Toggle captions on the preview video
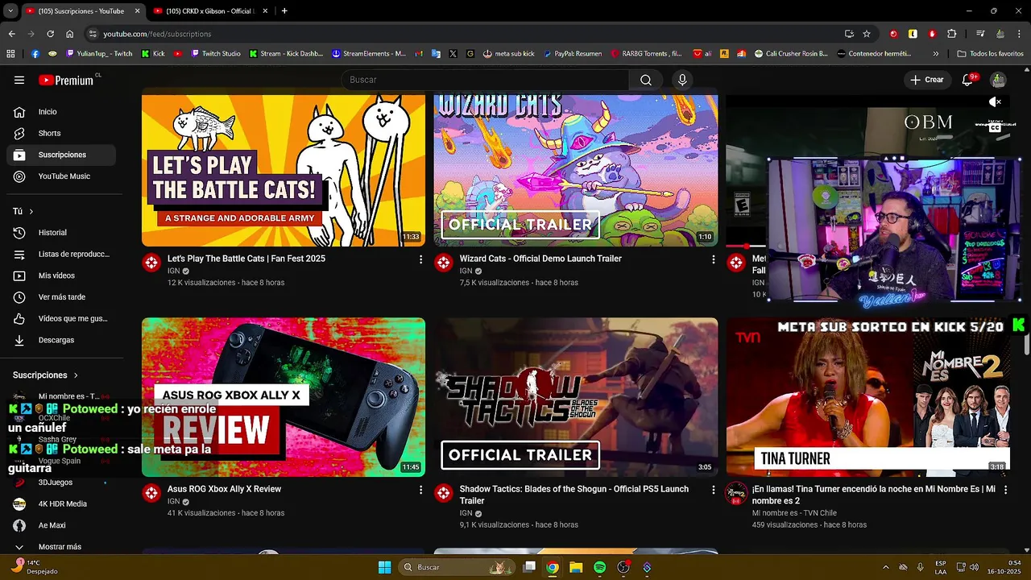 [996, 126]
